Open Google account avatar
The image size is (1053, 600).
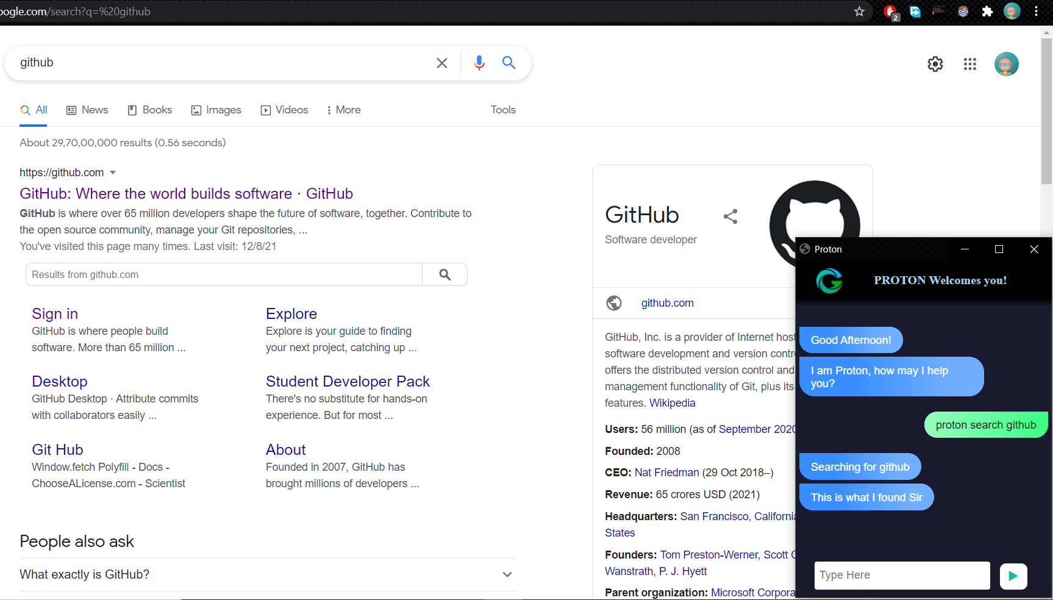point(1007,64)
